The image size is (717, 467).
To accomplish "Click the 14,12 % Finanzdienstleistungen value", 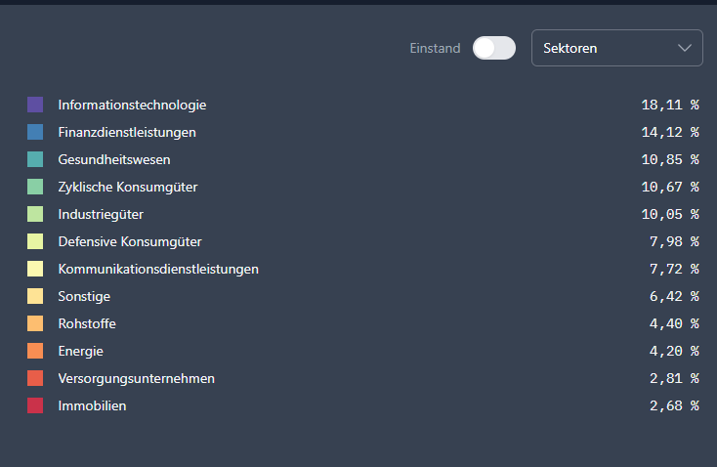I will pos(670,132).
